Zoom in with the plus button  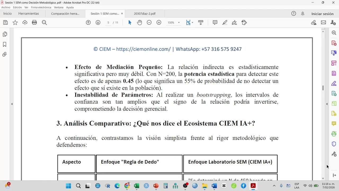pyautogui.click(x=159, y=23)
